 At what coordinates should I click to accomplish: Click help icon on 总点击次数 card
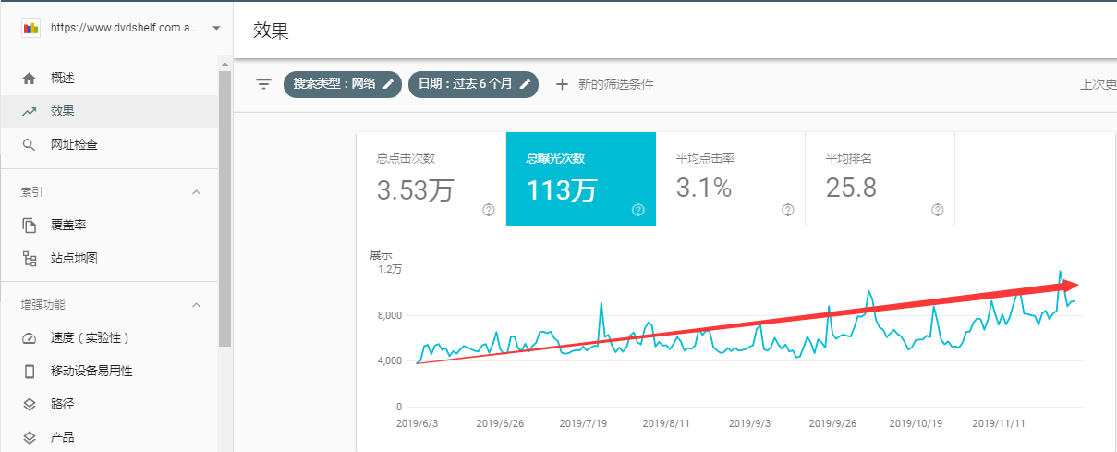489,210
